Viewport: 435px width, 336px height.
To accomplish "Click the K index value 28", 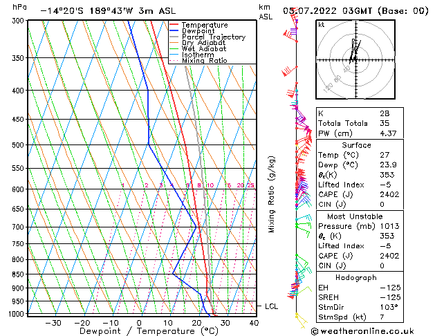I will pyautogui.click(x=385, y=113).
